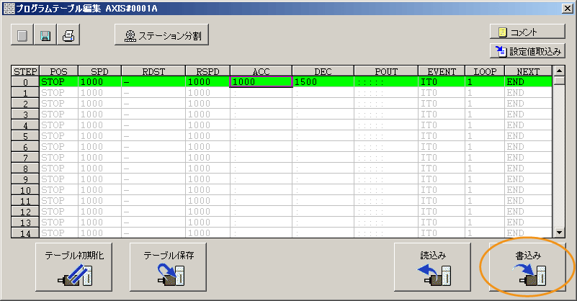This screenshot has height=301, width=577.
Task: Click the EVENT column header
Action: pyautogui.click(x=441, y=71)
